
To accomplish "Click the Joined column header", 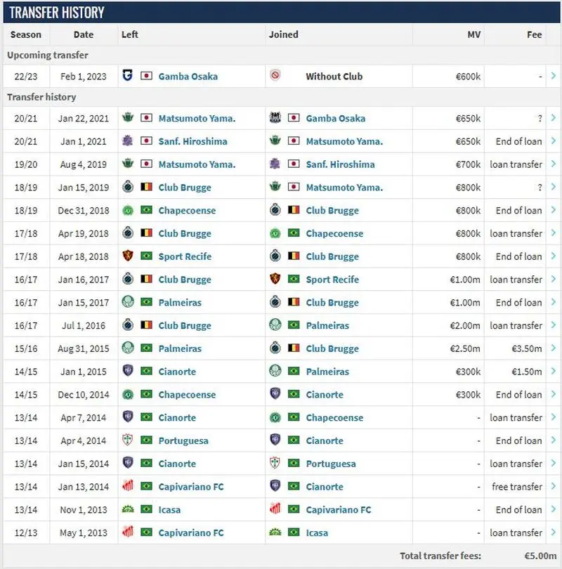I will tap(283, 34).
